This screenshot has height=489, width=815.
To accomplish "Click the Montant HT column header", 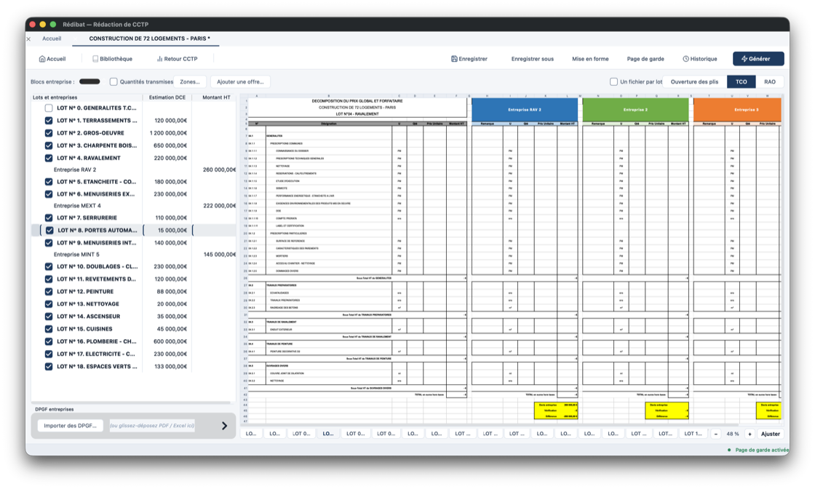I will tap(216, 98).
